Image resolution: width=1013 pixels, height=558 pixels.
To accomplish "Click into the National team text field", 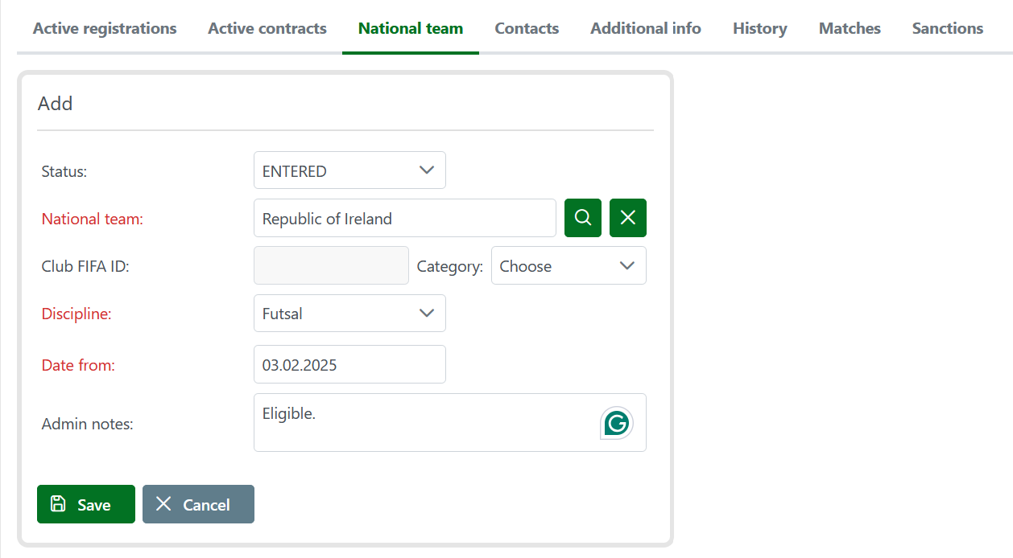I will (404, 218).
